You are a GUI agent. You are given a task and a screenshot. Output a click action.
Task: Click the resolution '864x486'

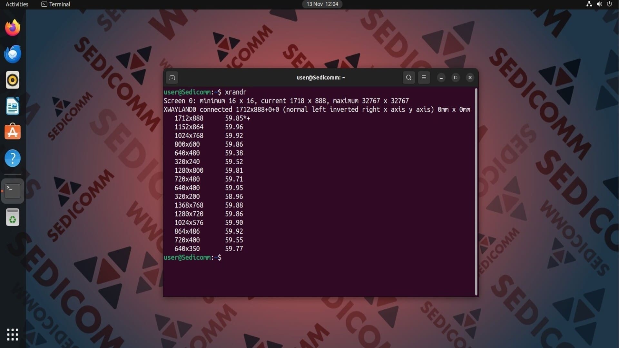187,231
